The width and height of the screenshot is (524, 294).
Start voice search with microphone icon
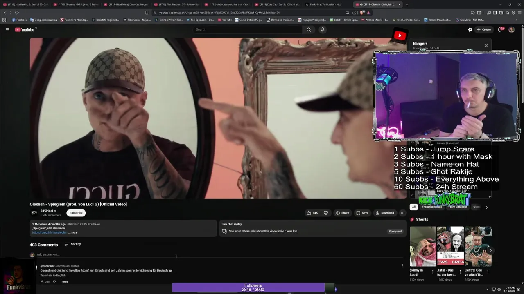point(323,29)
